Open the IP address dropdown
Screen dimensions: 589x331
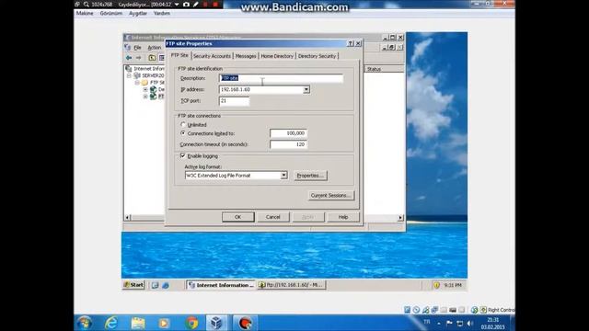tap(306, 90)
